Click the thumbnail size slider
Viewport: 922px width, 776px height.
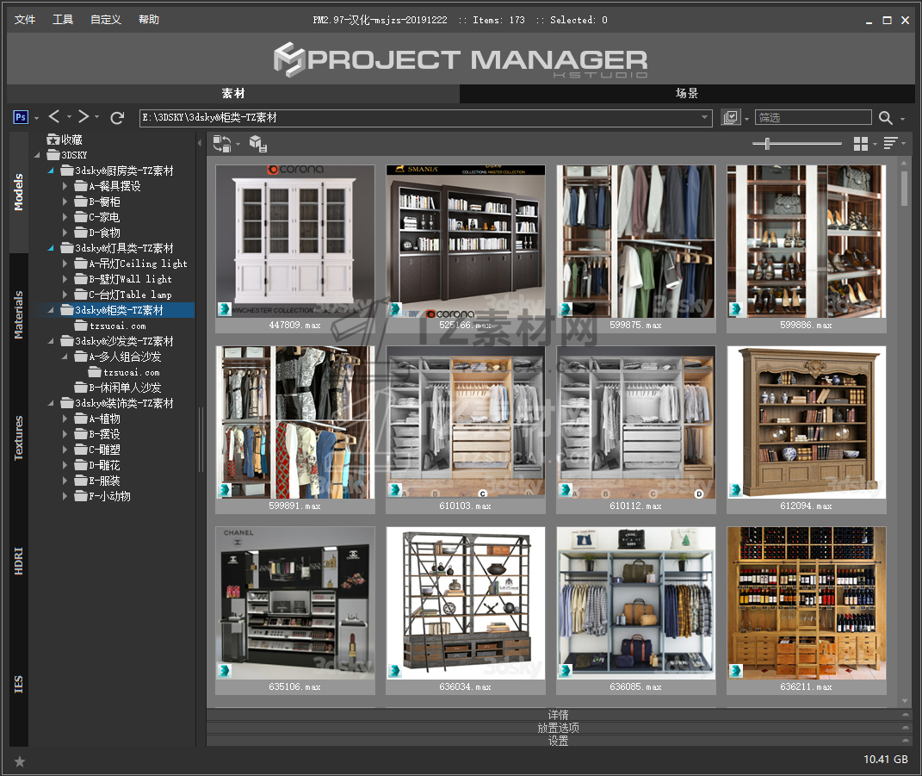(x=767, y=144)
